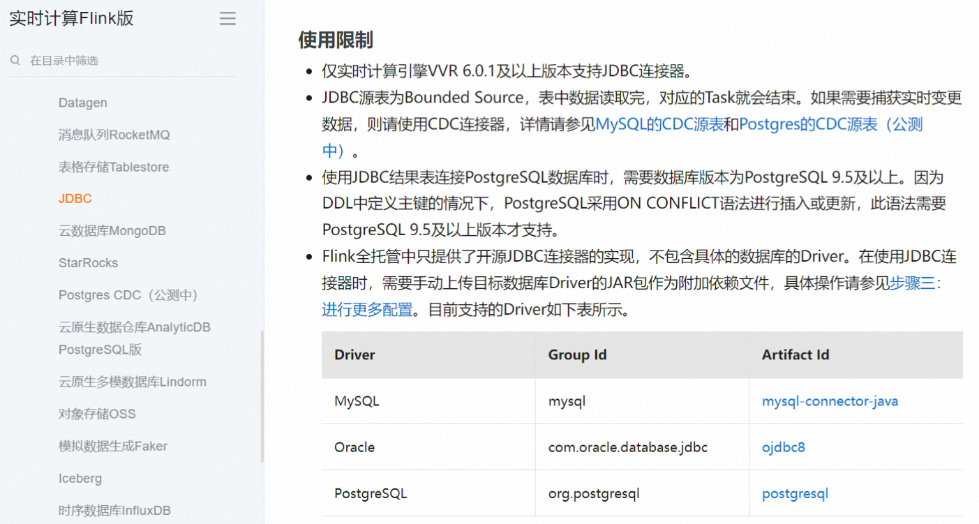Open 消息队列RocketMQ in the sidebar
The width and height of the screenshot is (979, 524).
pos(114,135)
